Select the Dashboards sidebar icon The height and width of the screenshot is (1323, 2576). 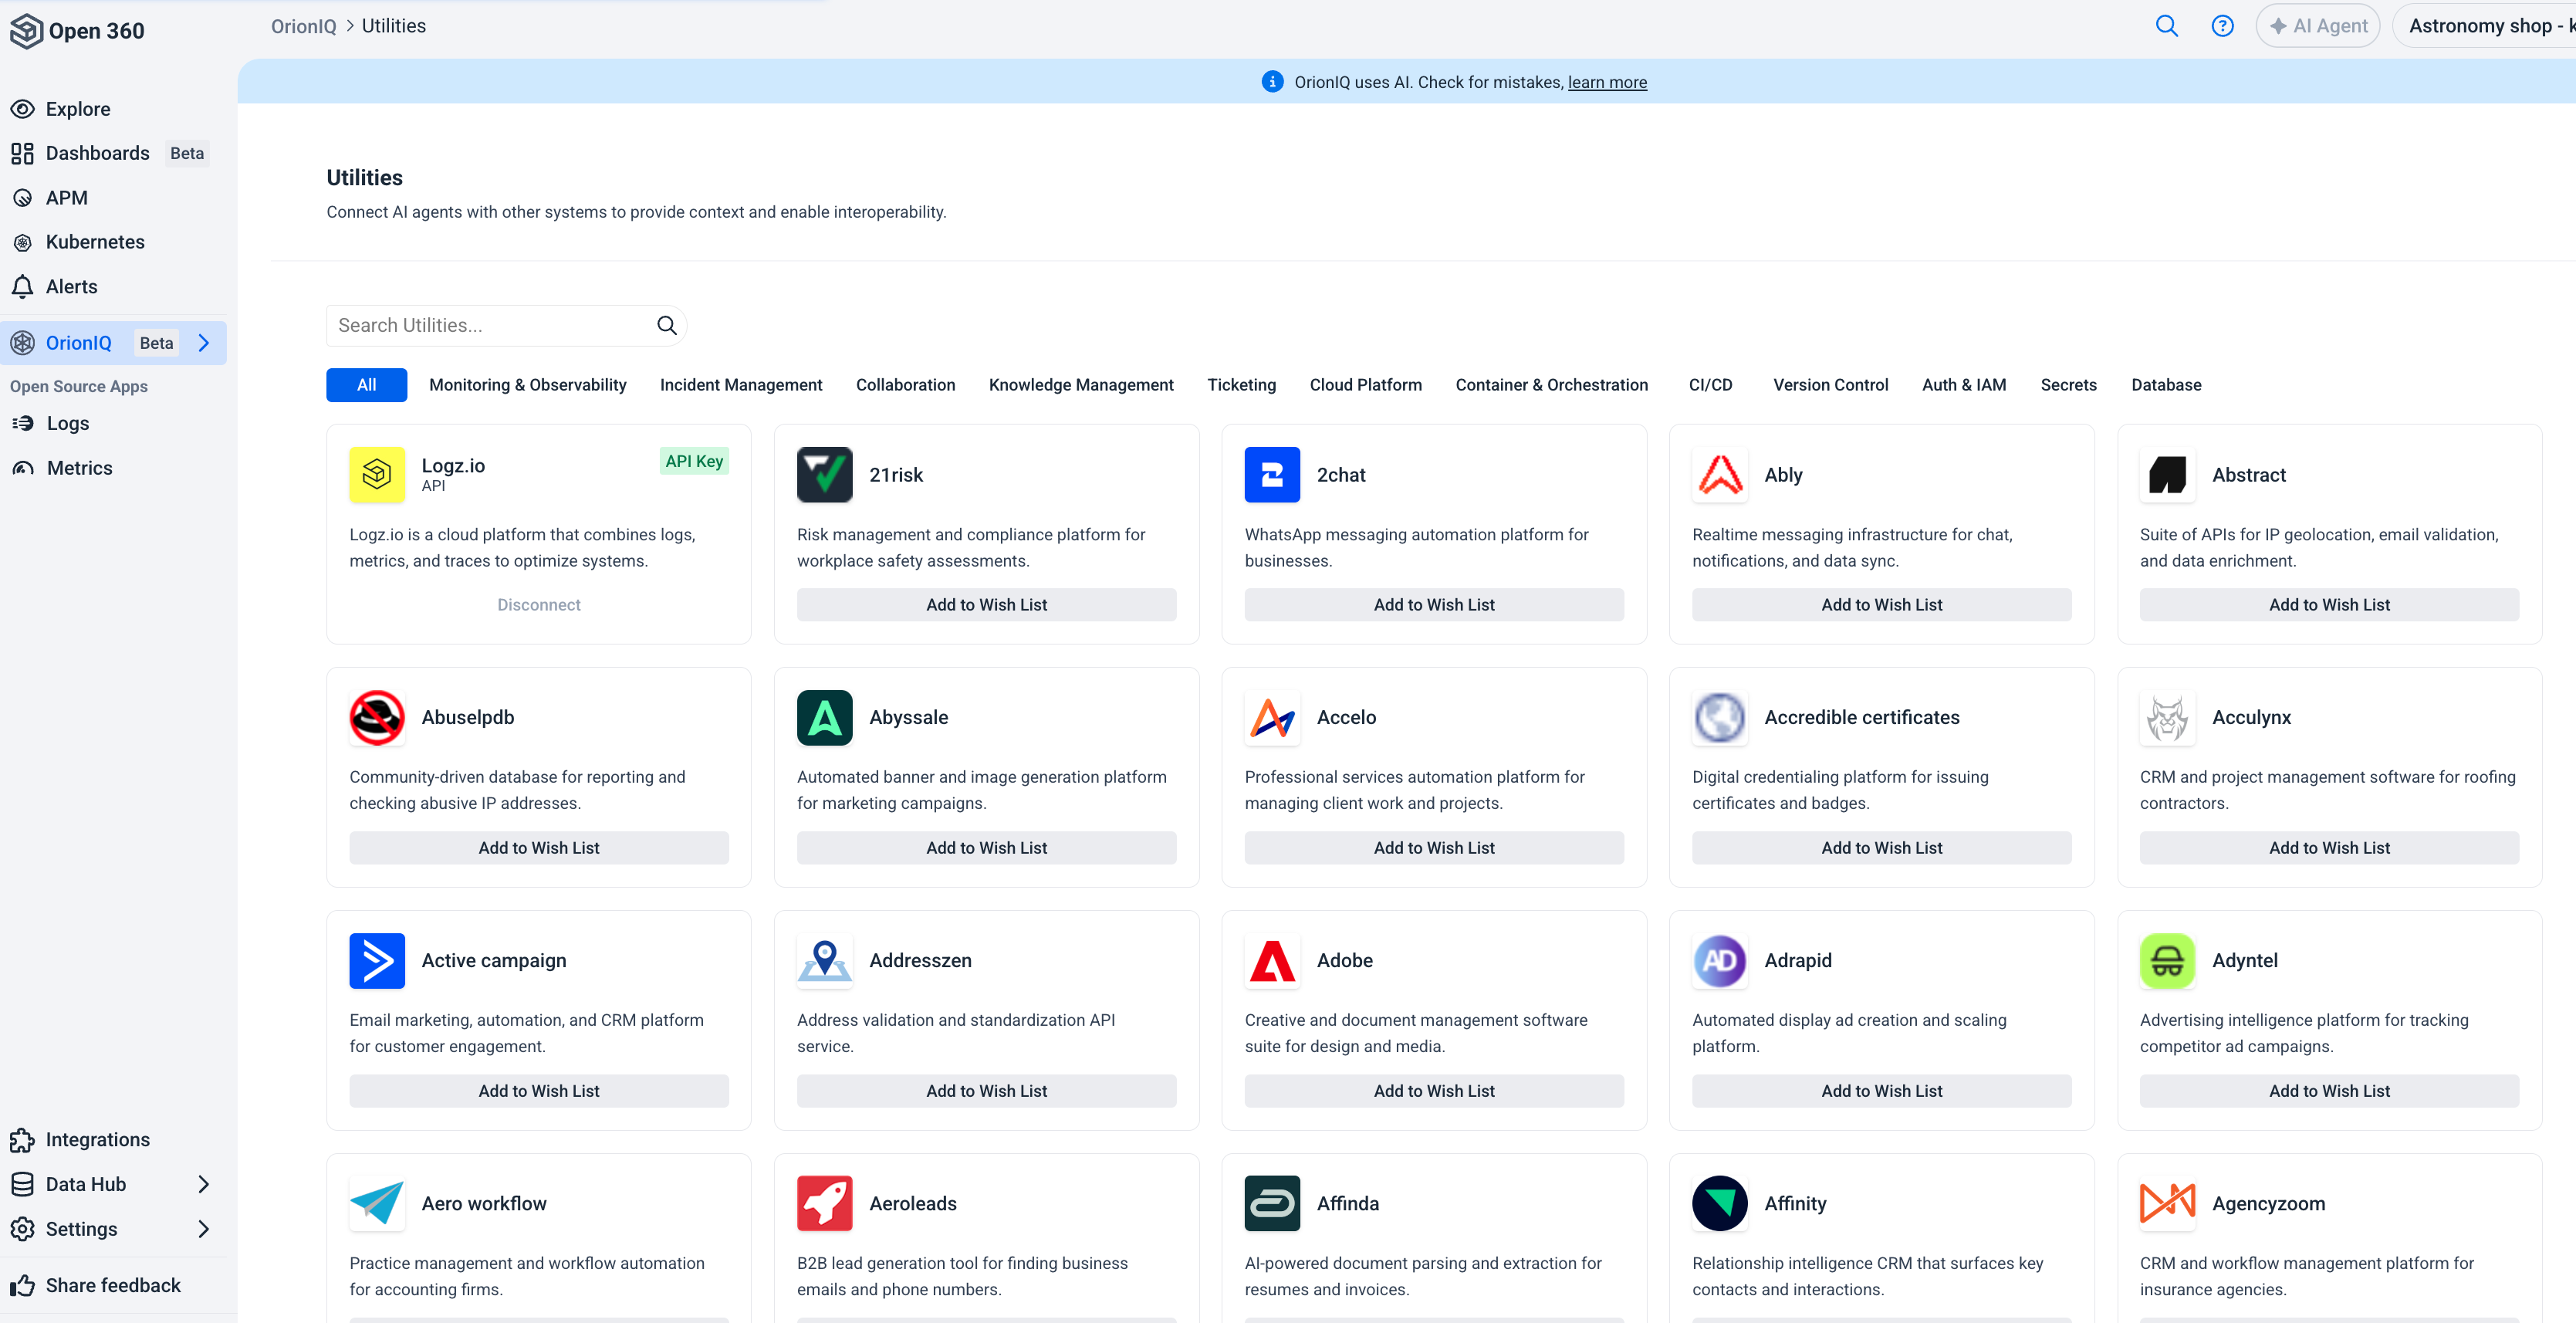click(23, 153)
